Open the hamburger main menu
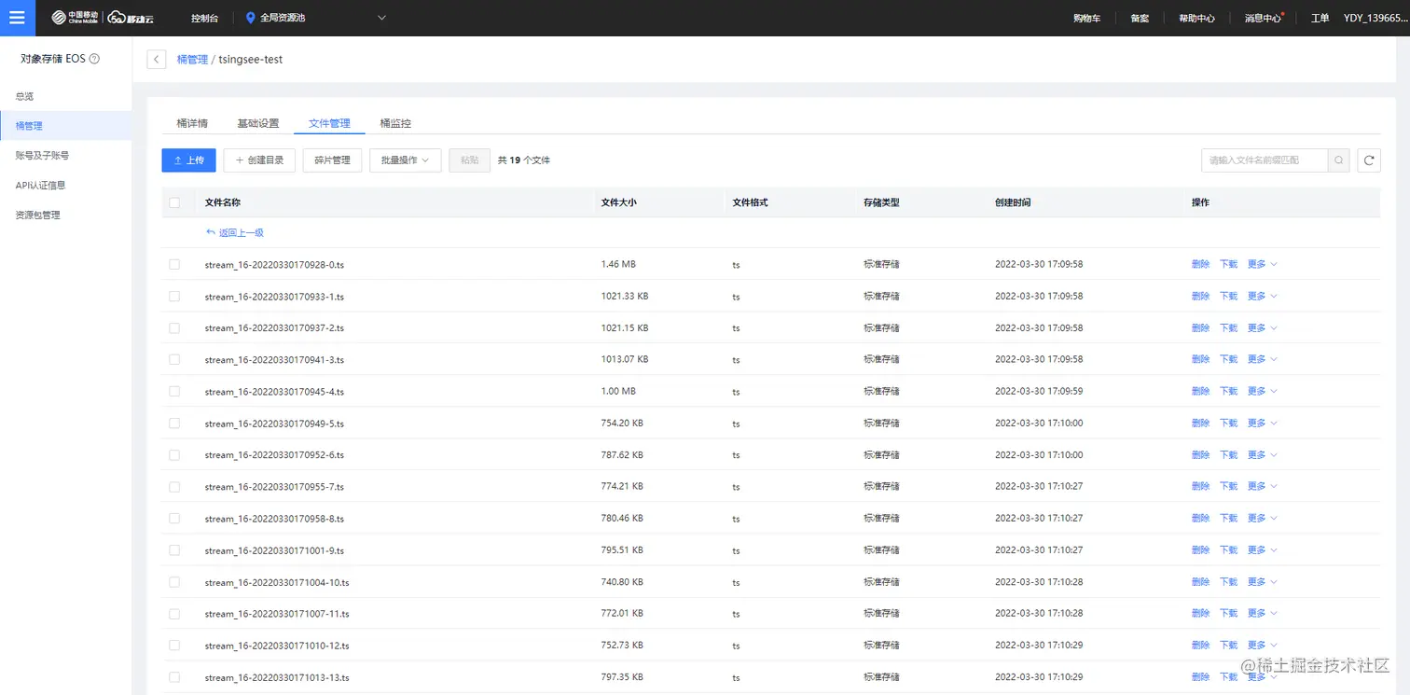Screen dimensions: 1410x695 [18, 18]
